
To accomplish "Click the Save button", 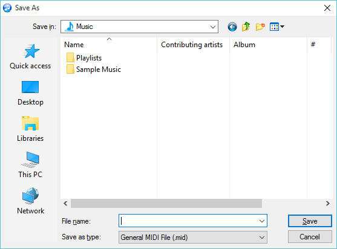I will [310, 221].
